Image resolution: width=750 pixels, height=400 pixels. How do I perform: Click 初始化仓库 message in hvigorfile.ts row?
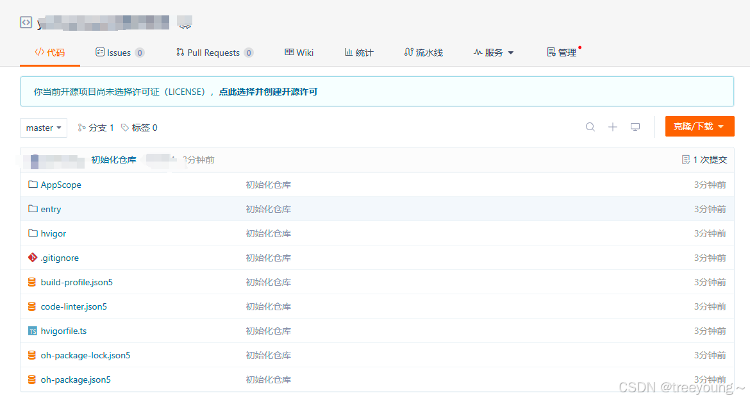point(269,331)
